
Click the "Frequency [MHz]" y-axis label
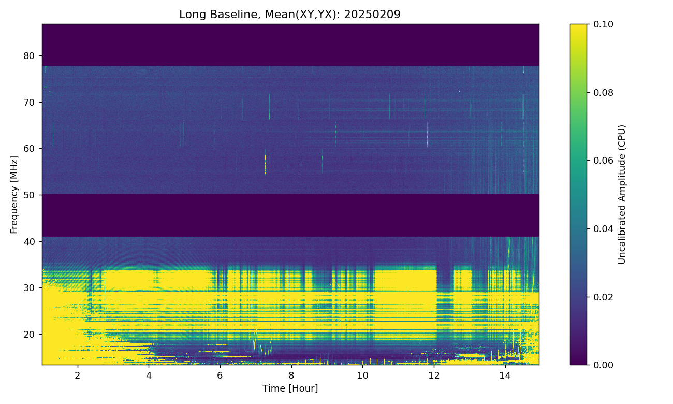[14, 194]
